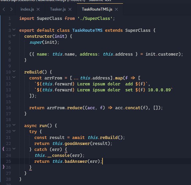Close the TaskRouteTMS.js tab

(116, 9)
